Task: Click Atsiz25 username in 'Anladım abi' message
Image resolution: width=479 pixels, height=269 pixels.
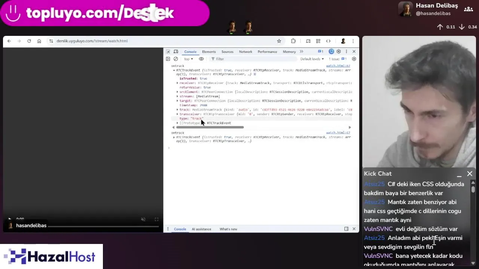Action: tap(374, 238)
